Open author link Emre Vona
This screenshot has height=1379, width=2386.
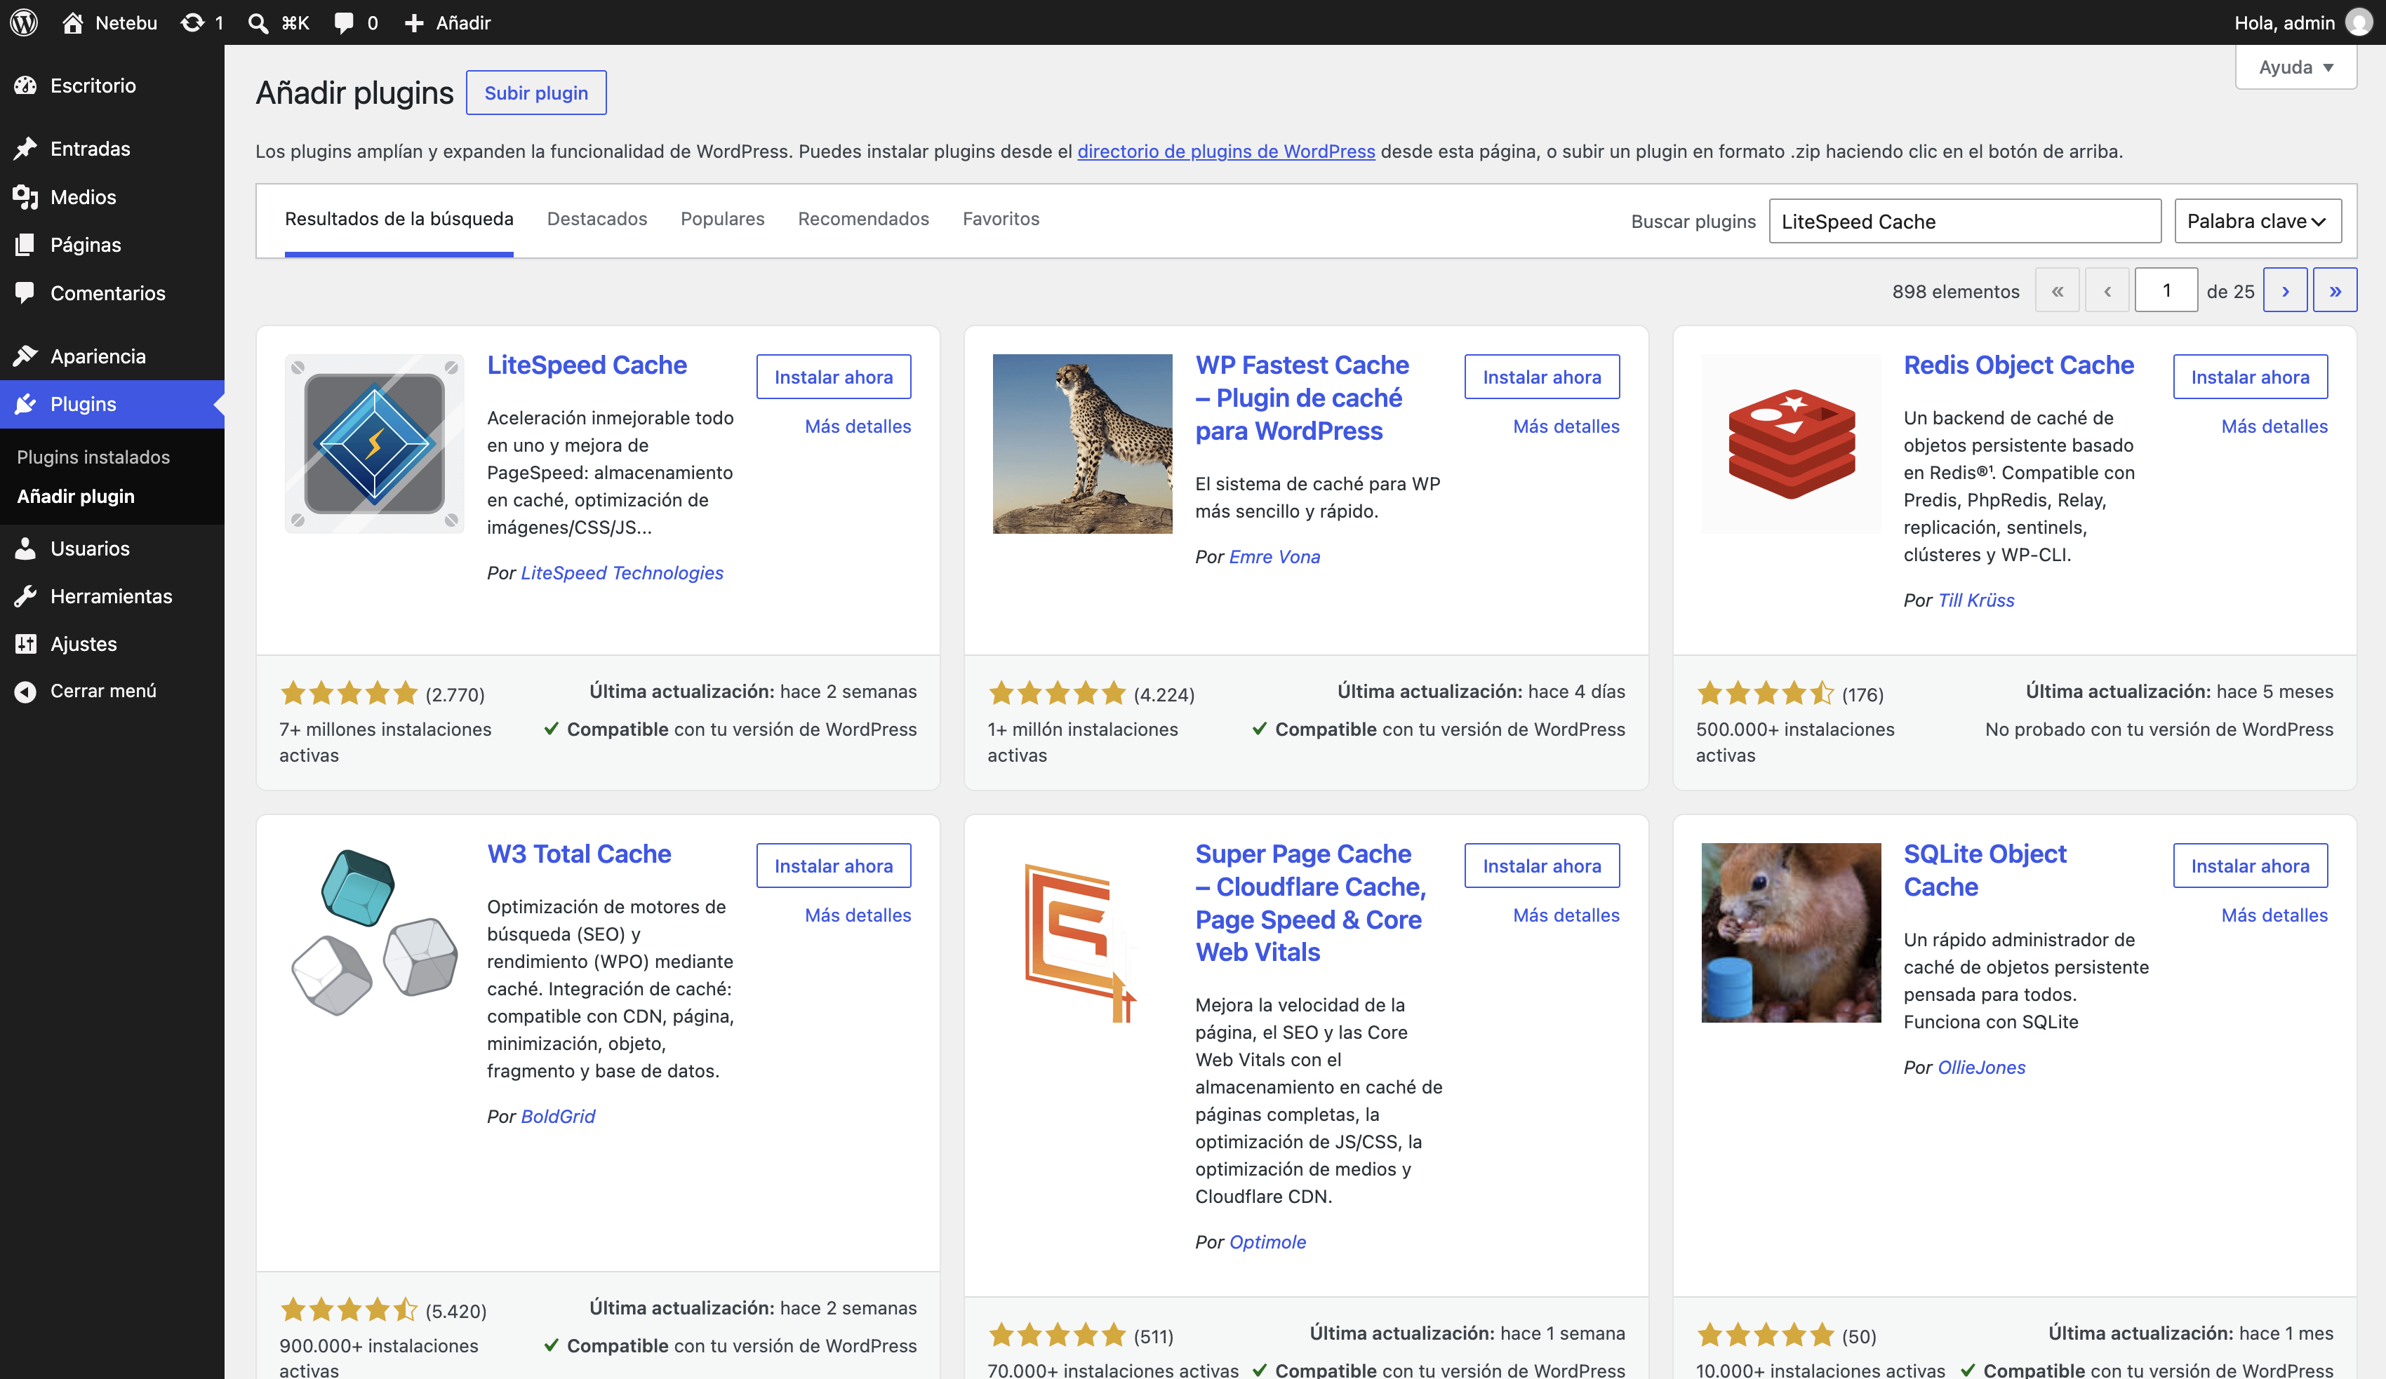tap(1274, 556)
